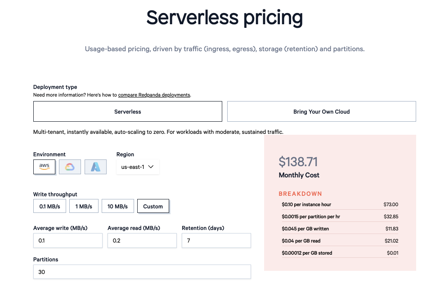Click the $11.83 breakdown amount
The image size is (440, 287).
(392, 229)
